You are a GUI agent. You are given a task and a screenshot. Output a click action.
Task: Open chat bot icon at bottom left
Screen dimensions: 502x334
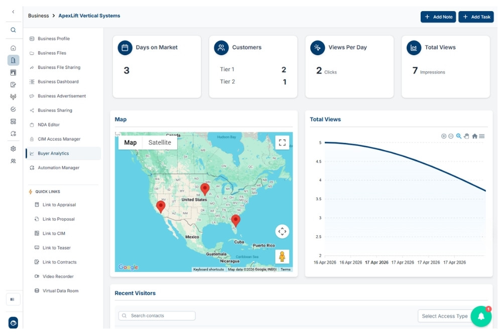(x=13, y=323)
